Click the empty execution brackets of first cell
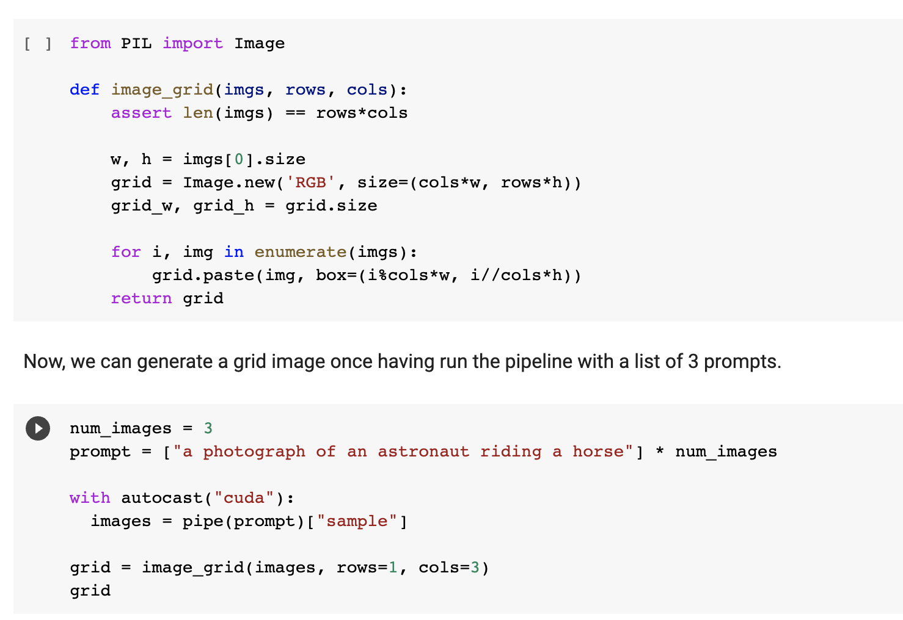This screenshot has width=903, height=620. point(38,44)
